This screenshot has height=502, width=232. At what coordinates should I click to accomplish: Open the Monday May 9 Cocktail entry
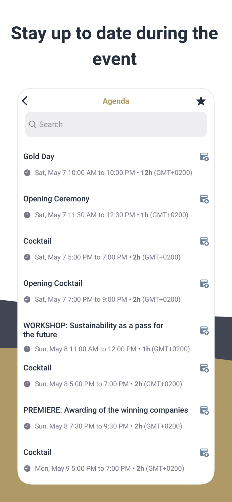37,452
